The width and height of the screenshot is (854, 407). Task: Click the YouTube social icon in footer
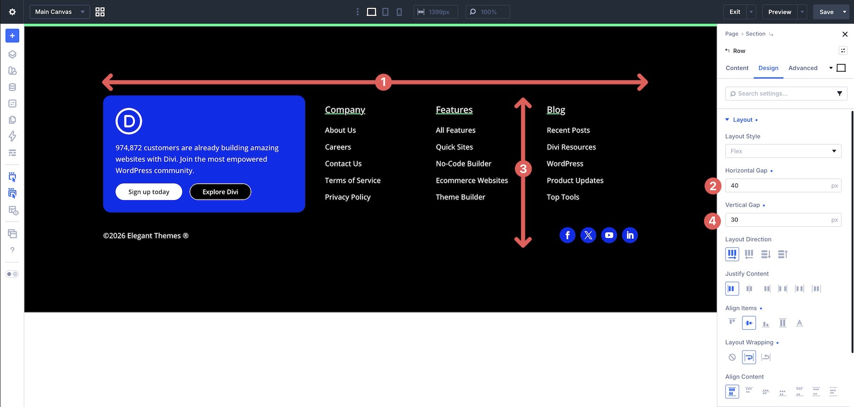[x=609, y=235]
